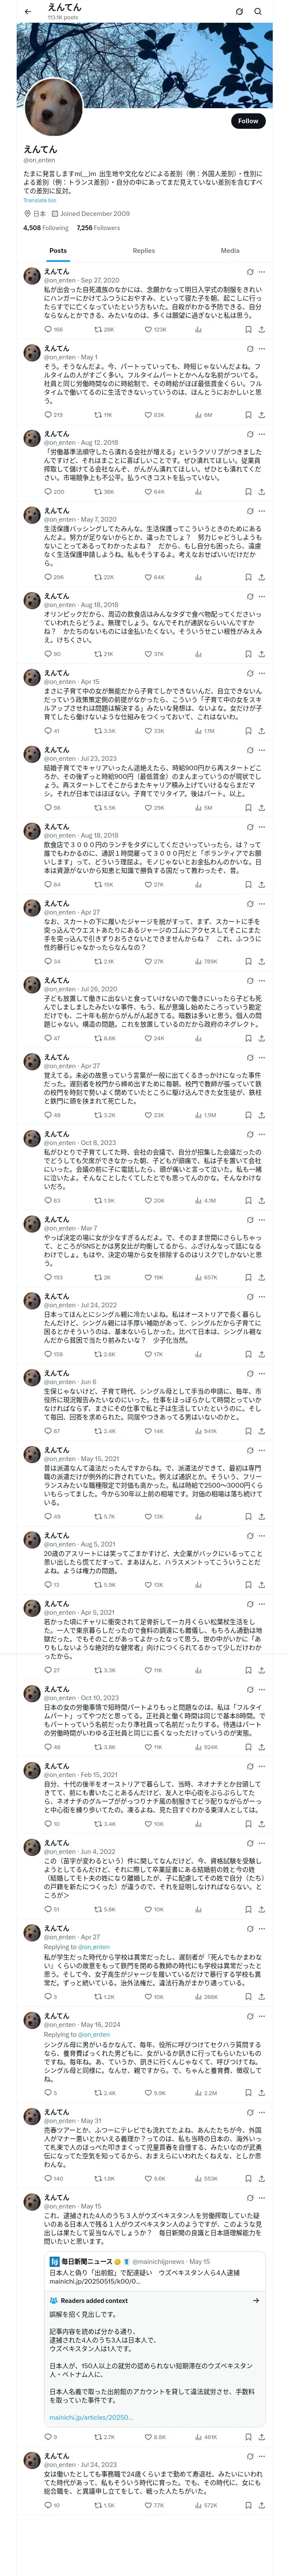289x2576 pixels.
Task: Click the Grok icon beside header search
Action: coord(239,11)
